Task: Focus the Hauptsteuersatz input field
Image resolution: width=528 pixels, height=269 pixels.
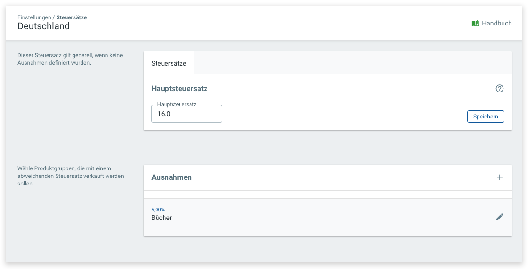Action: tap(187, 114)
